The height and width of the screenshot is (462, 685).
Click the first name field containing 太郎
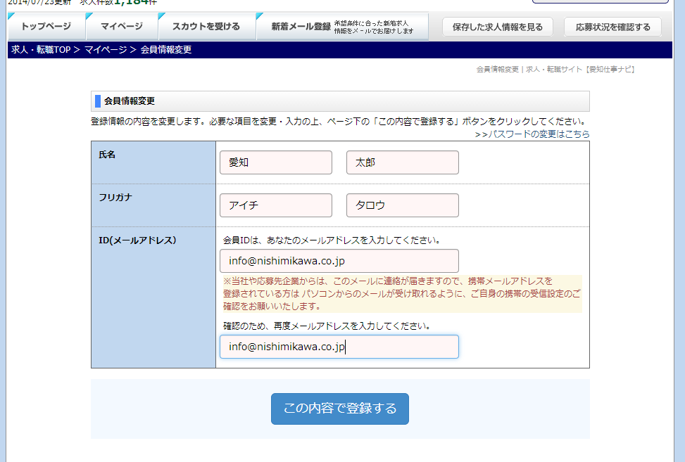click(x=402, y=162)
